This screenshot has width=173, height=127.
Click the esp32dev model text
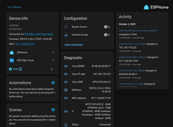(x=14, y=25)
